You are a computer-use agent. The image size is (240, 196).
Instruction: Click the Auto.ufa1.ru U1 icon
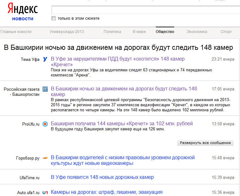tap(45, 193)
